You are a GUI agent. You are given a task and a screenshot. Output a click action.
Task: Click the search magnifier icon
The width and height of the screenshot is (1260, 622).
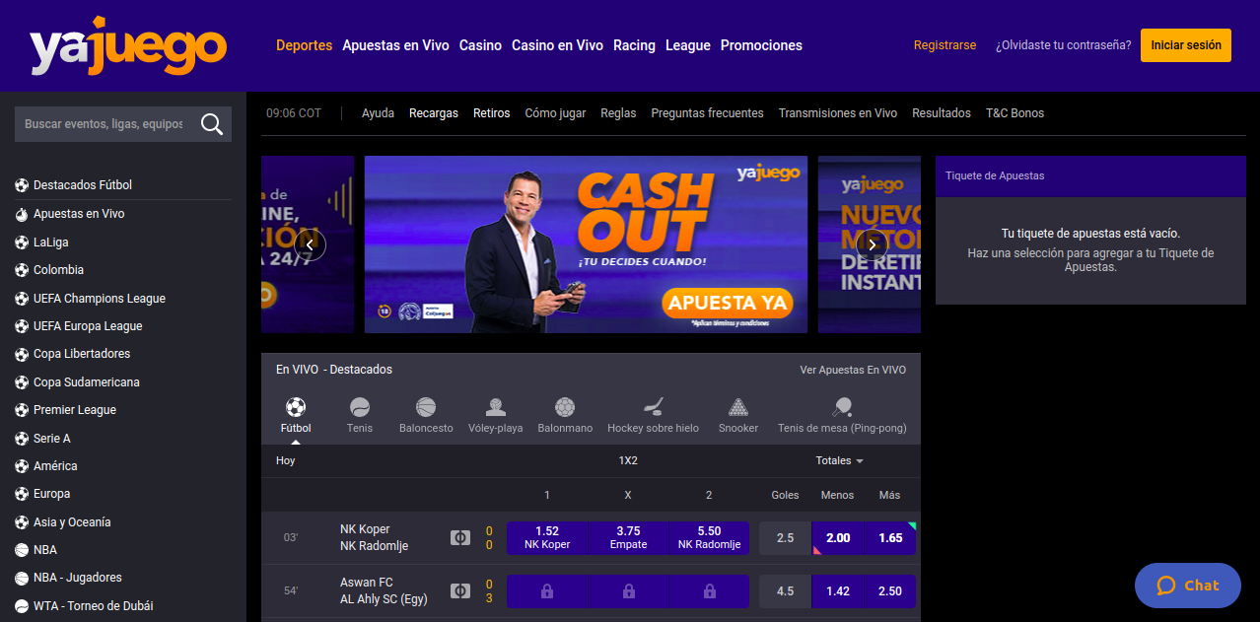(211, 124)
